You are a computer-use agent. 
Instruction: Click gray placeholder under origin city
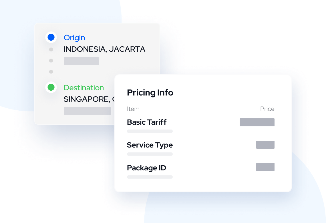click(81, 61)
